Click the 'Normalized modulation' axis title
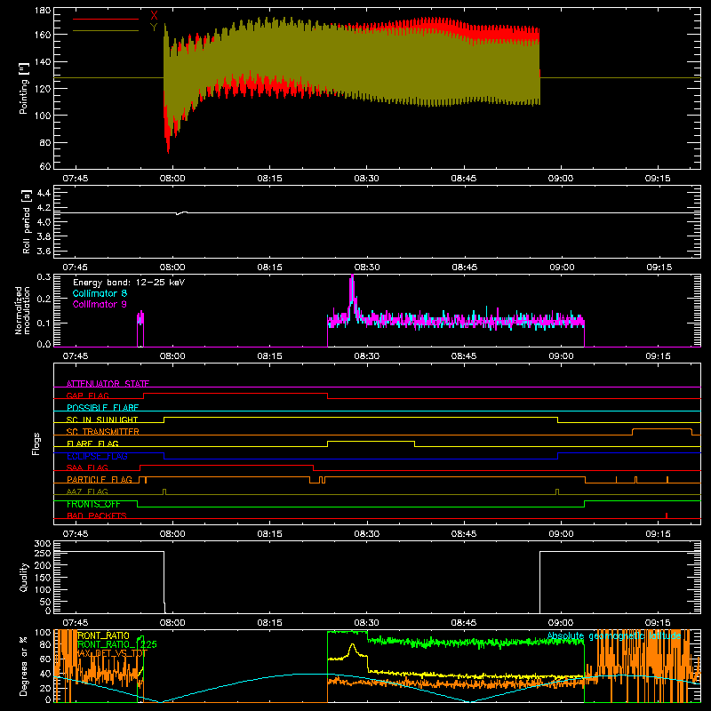Image resolution: width=711 pixels, height=711 pixels. click(x=22, y=310)
